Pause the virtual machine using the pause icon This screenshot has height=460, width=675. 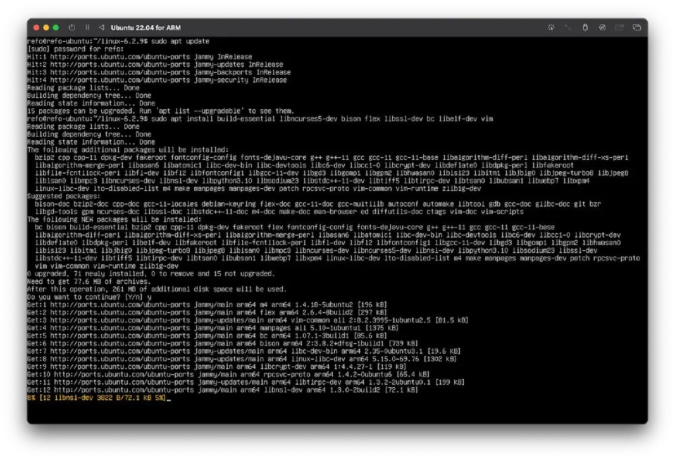coord(87,28)
